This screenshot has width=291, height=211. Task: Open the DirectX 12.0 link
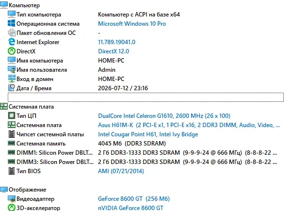click(x=113, y=51)
